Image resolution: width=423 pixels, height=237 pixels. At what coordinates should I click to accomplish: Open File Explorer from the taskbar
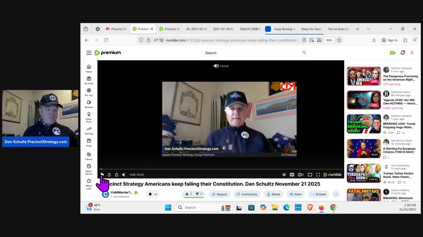[275, 207]
